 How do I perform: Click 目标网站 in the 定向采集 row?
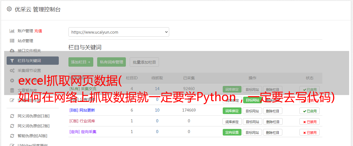(x=252, y=133)
